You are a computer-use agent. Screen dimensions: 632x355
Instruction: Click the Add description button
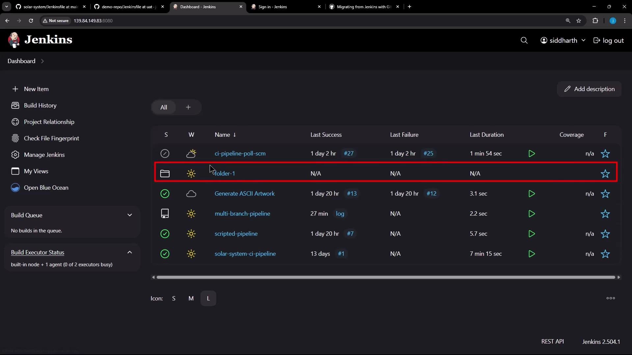click(x=589, y=89)
